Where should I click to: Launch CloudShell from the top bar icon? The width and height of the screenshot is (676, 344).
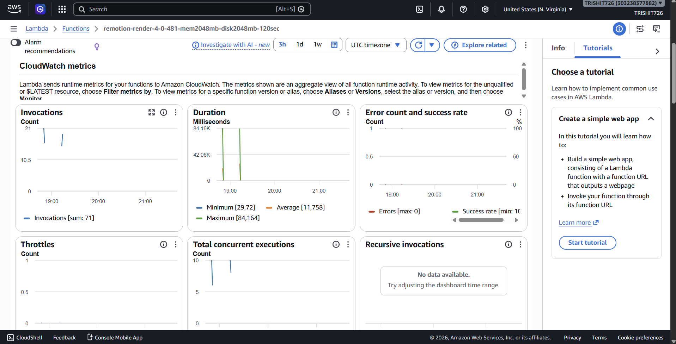tap(420, 9)
